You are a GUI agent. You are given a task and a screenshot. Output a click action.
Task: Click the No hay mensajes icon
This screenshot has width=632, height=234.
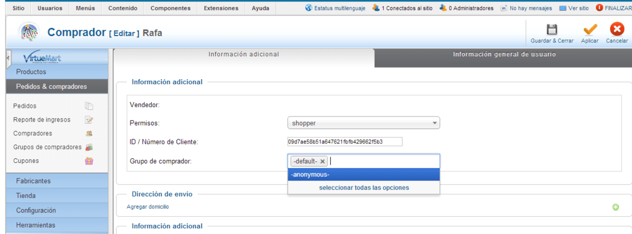[504, 7]
